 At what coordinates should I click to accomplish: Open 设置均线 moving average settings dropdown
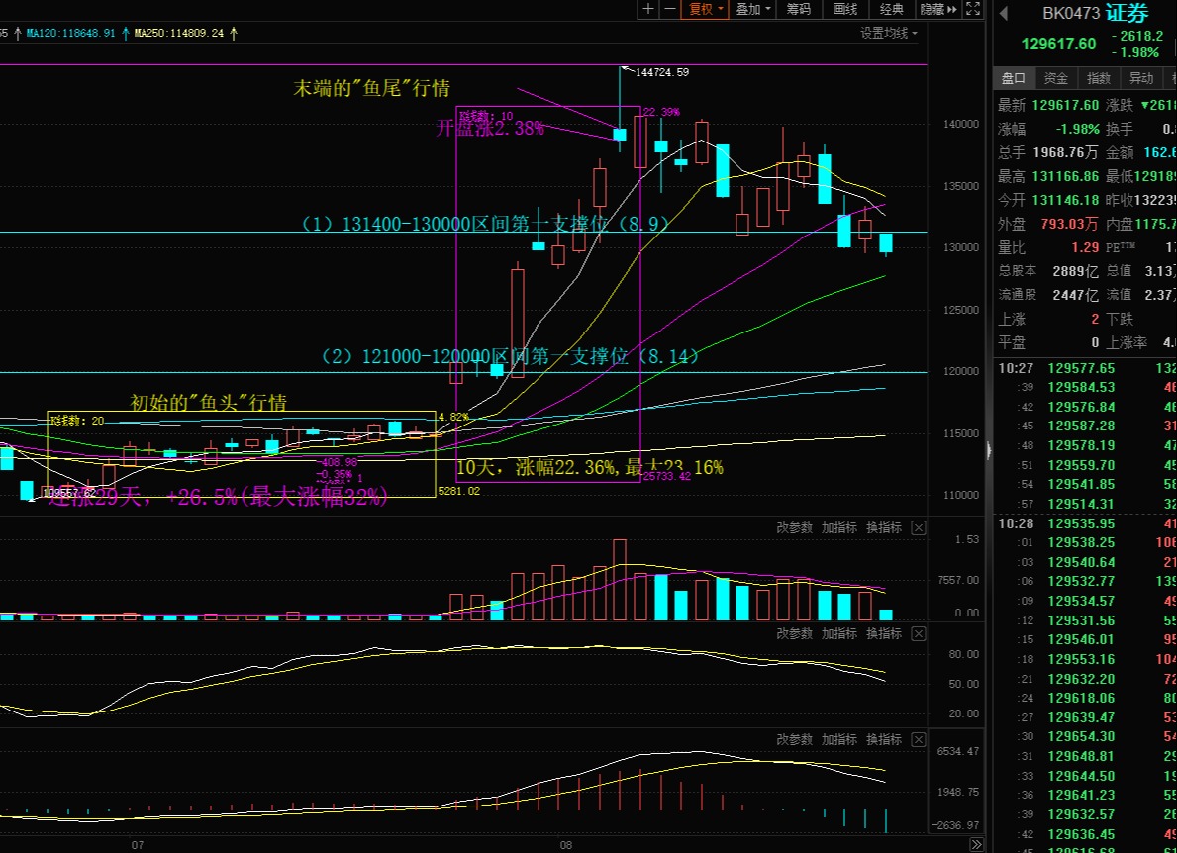coord(889,33)
